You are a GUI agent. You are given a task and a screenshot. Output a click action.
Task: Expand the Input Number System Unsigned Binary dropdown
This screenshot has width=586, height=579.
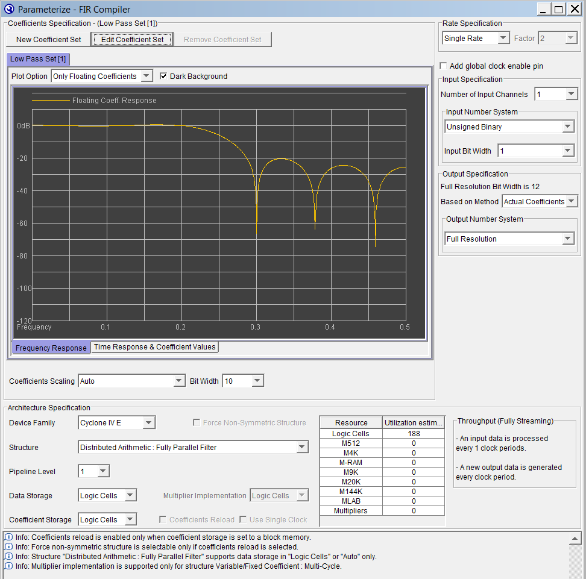567,127
